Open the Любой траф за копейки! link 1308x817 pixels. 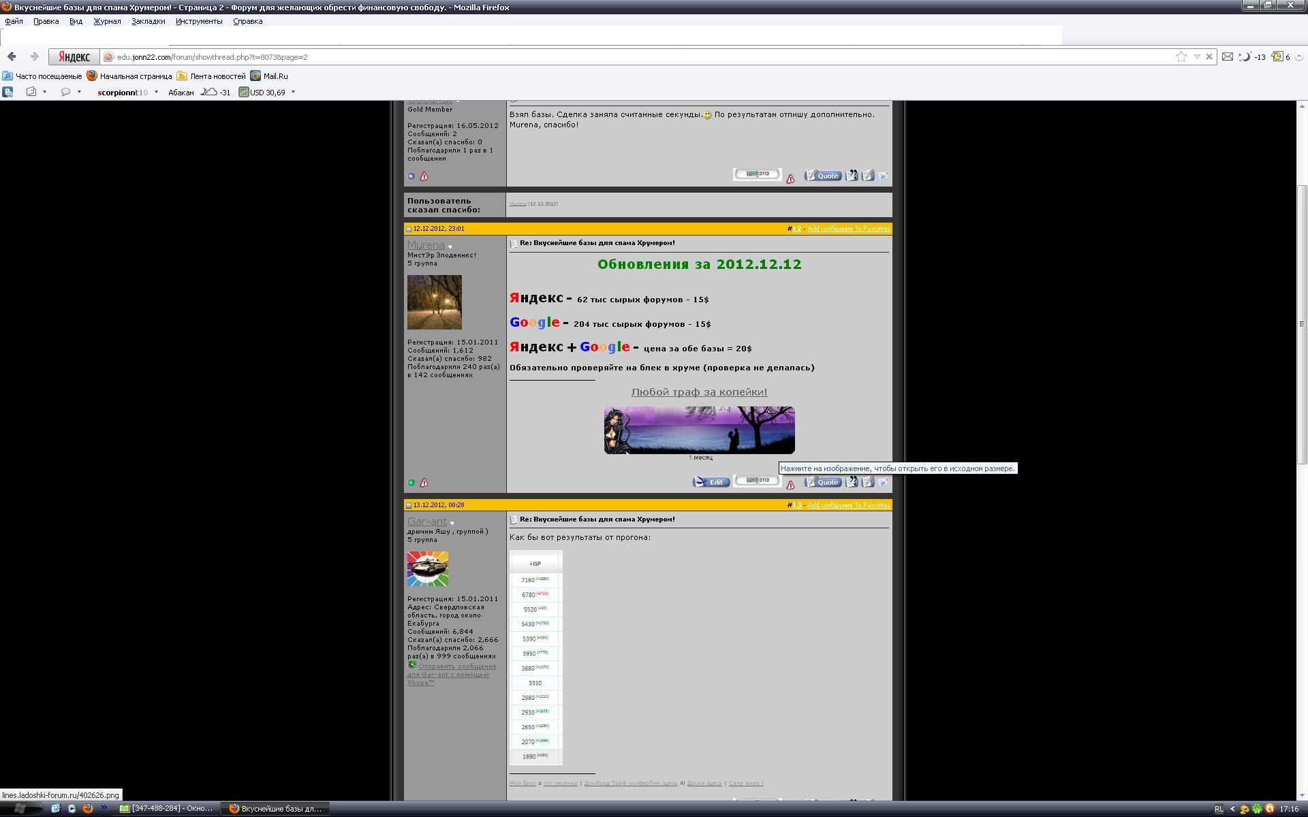(x=699, y=392)
